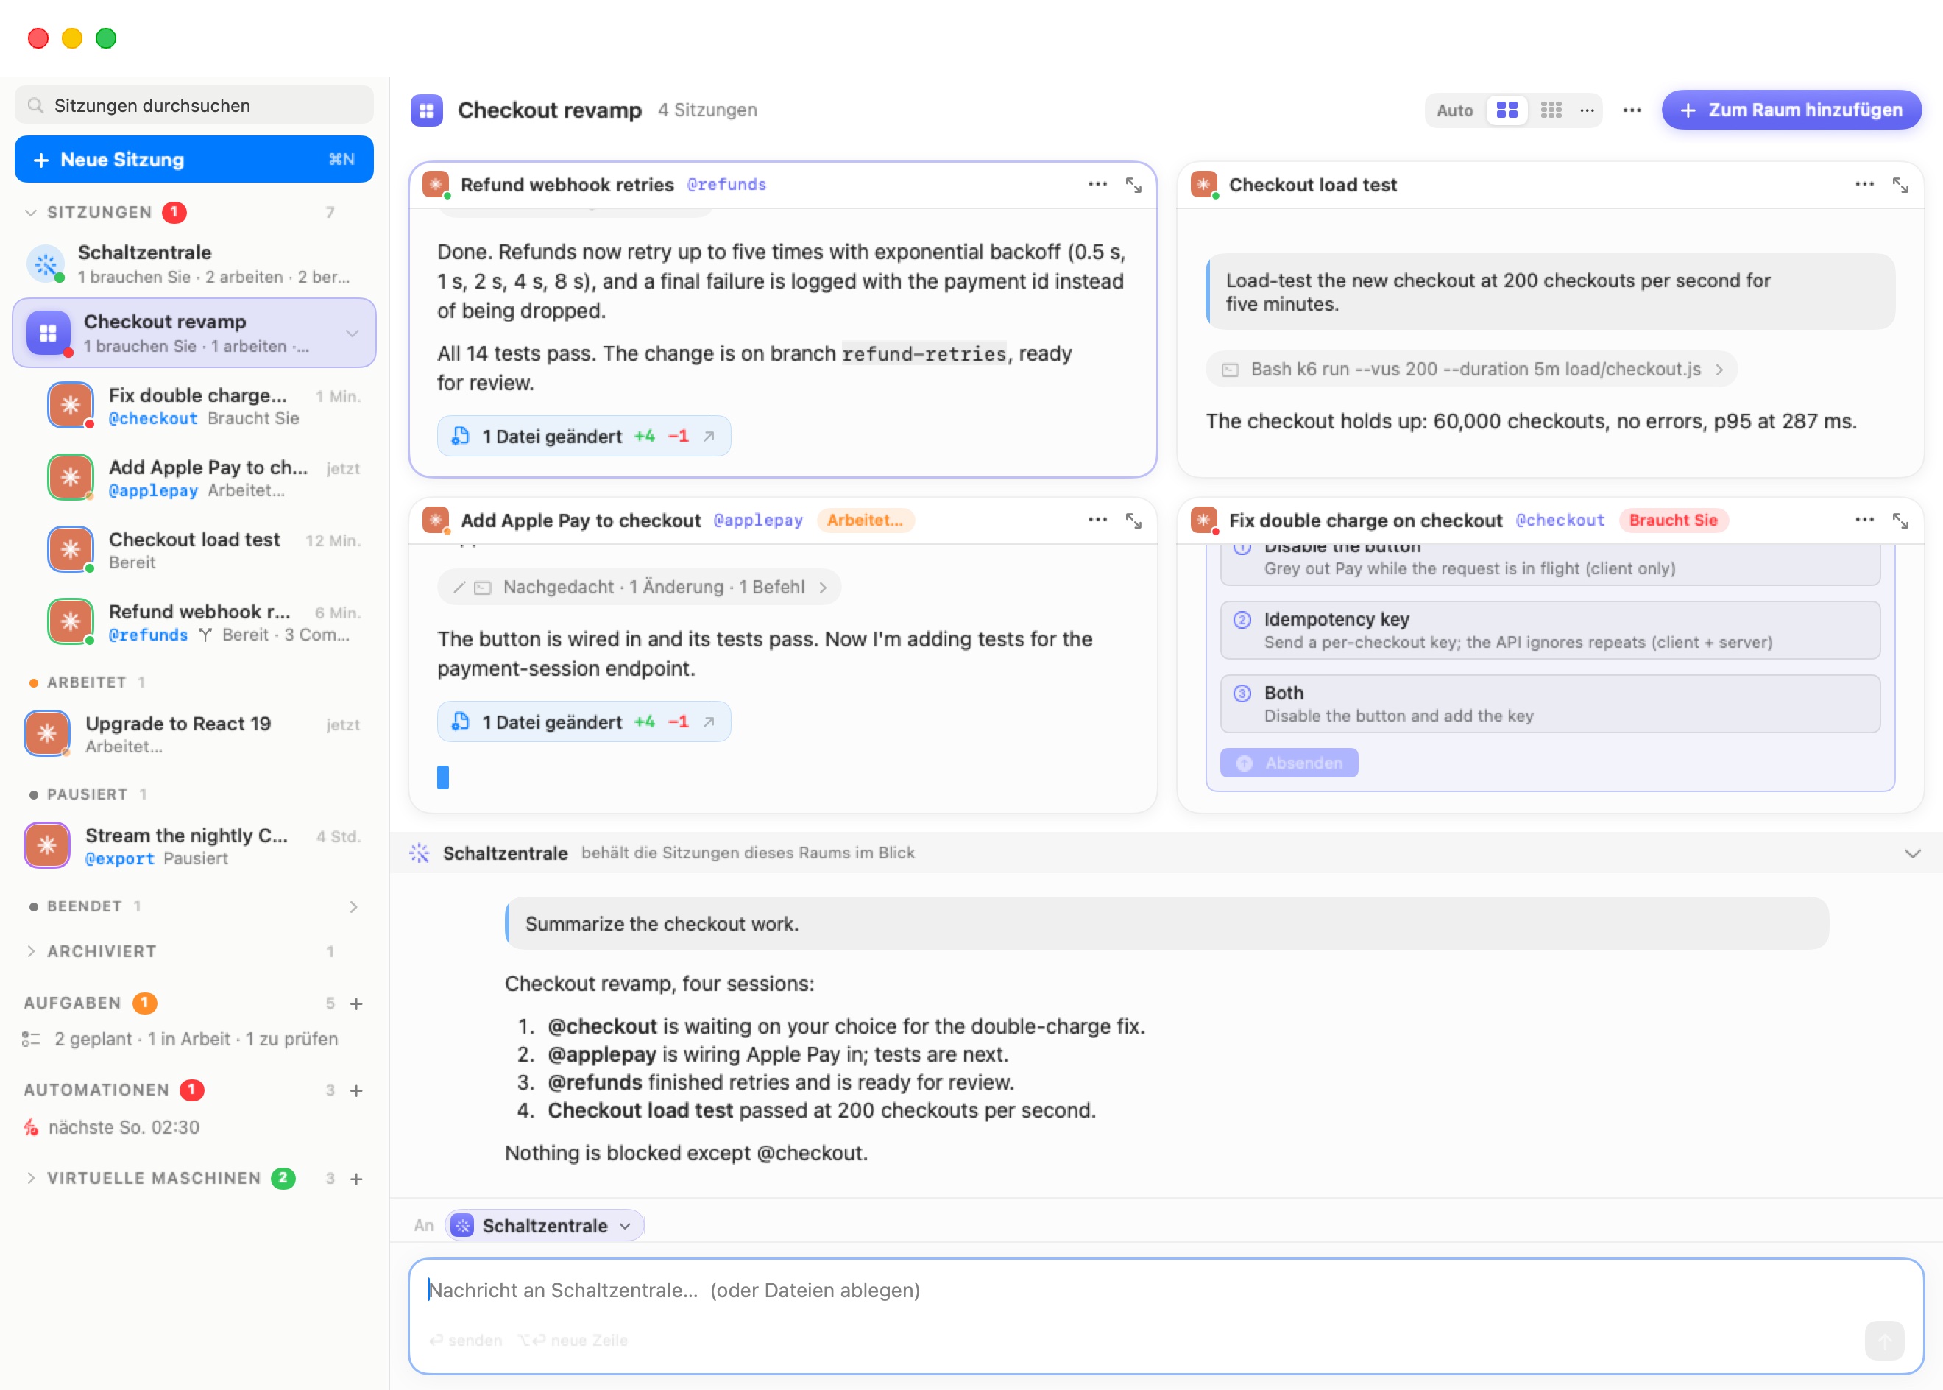The image size is (1943, 1390).
Task: Add a virtual machine with the plus icon
Action: (x=357, y=1179)
